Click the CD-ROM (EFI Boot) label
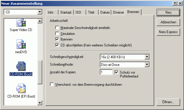Viewport: 184px width, 110px height. click(x=21, y=96)
